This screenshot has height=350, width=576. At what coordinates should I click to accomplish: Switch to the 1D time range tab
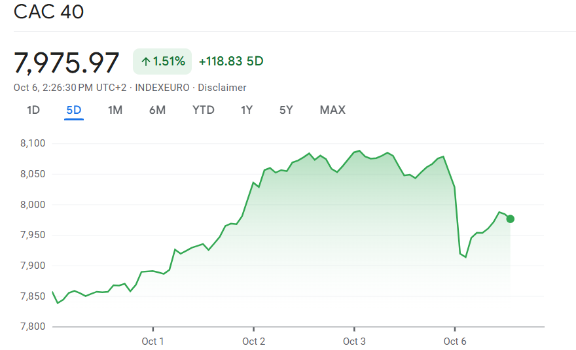33,110
